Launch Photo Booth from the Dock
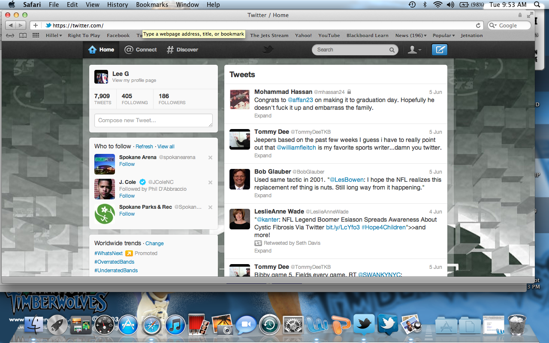The width and height of the screenshot is (549, 343). (x=199, y=325)
